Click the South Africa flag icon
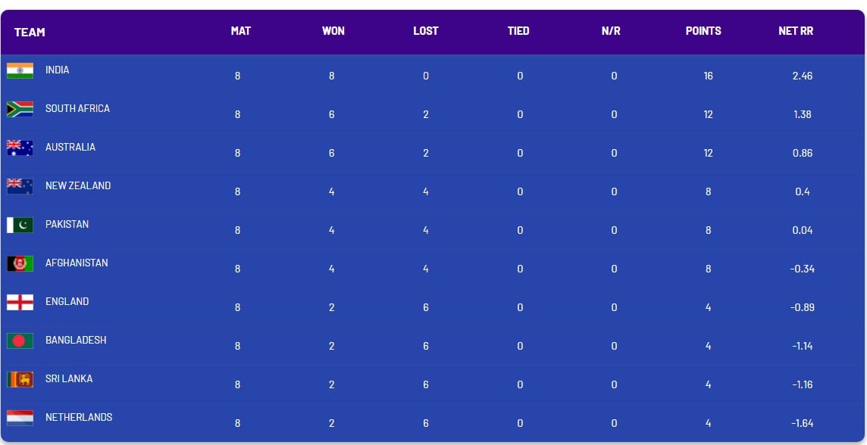Viewport: 867px width, 445px height. (x=20, y=109)
